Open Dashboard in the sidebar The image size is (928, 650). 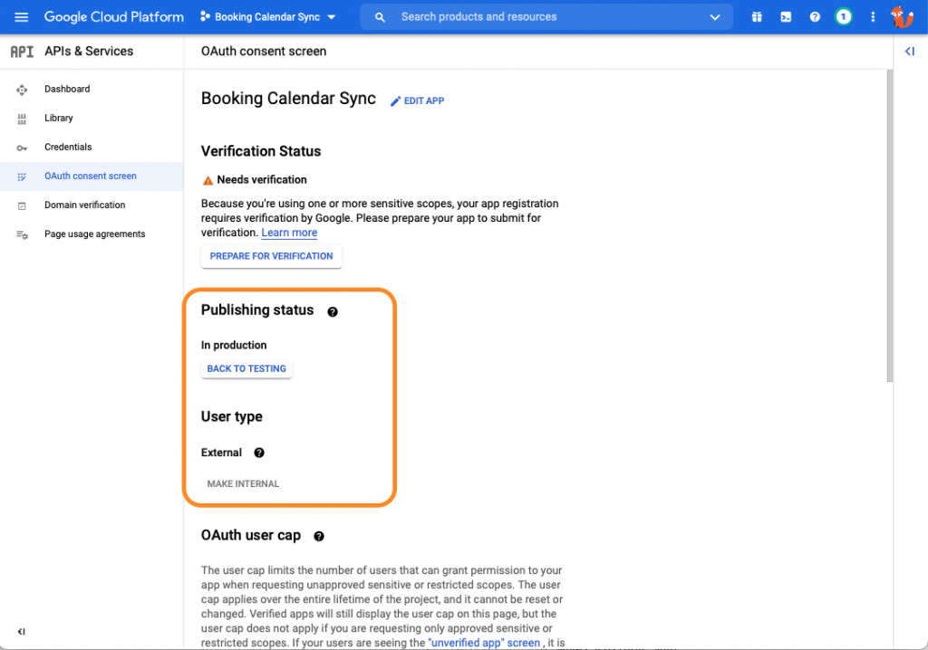pyautogui.click(x=67, y=89)
